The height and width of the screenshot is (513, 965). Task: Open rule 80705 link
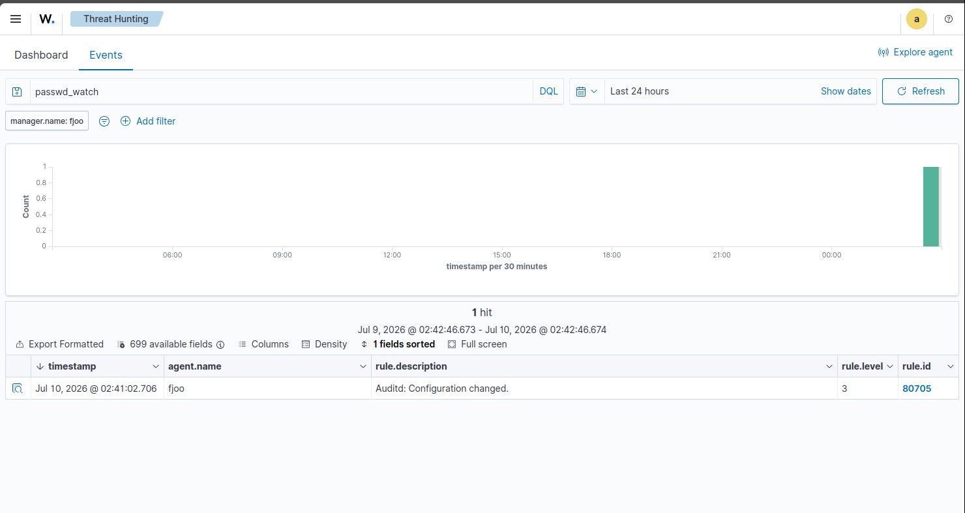click(x=917, y=388)
